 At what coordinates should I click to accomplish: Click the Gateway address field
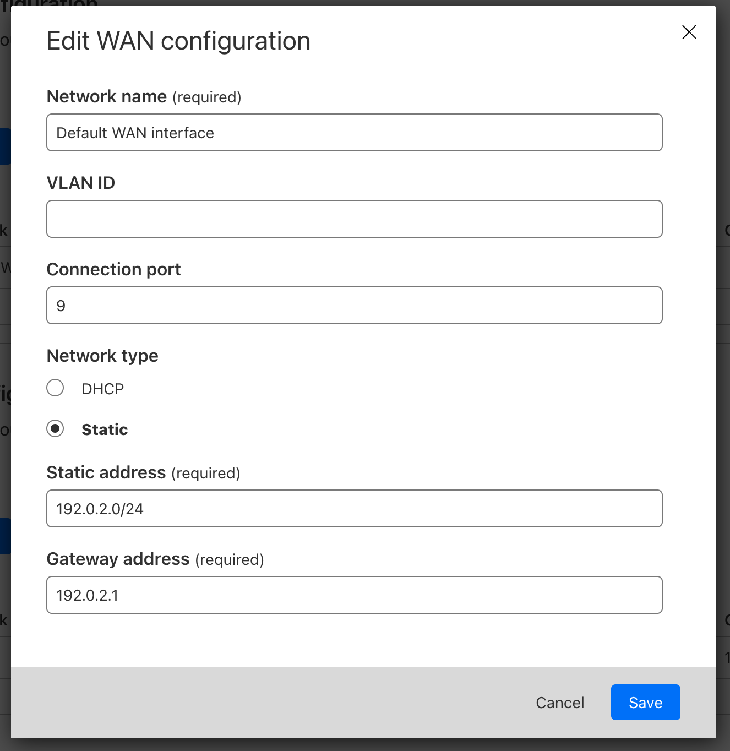pyautogui.click(x=355, y=595)
